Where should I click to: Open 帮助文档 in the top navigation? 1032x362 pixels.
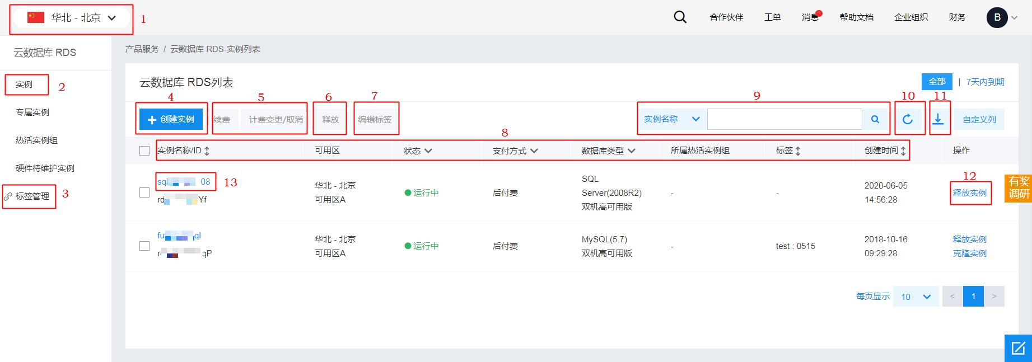[x=857, y=17]
